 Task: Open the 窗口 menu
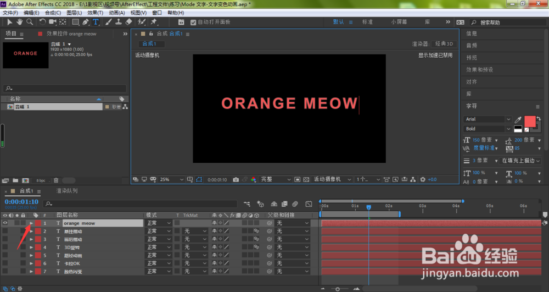(x=157, y=13)
